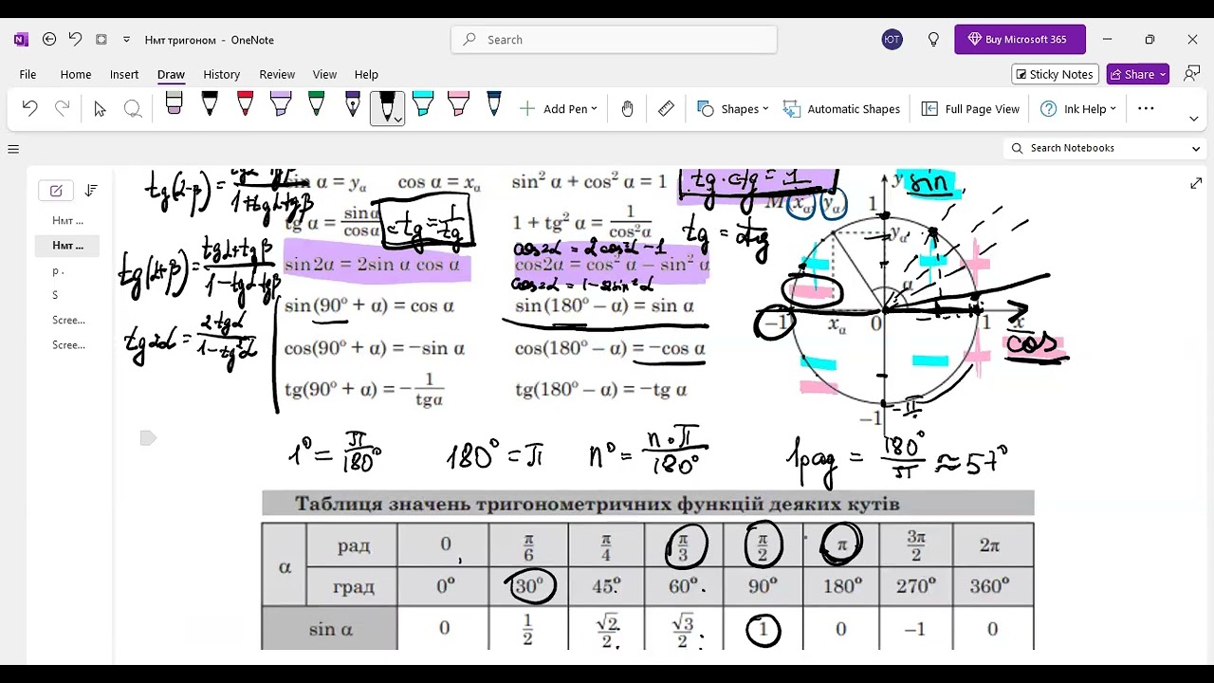The image size is (1214, 683).
Task: Switch to the Insert tab
Action: [x=124, y=74]
